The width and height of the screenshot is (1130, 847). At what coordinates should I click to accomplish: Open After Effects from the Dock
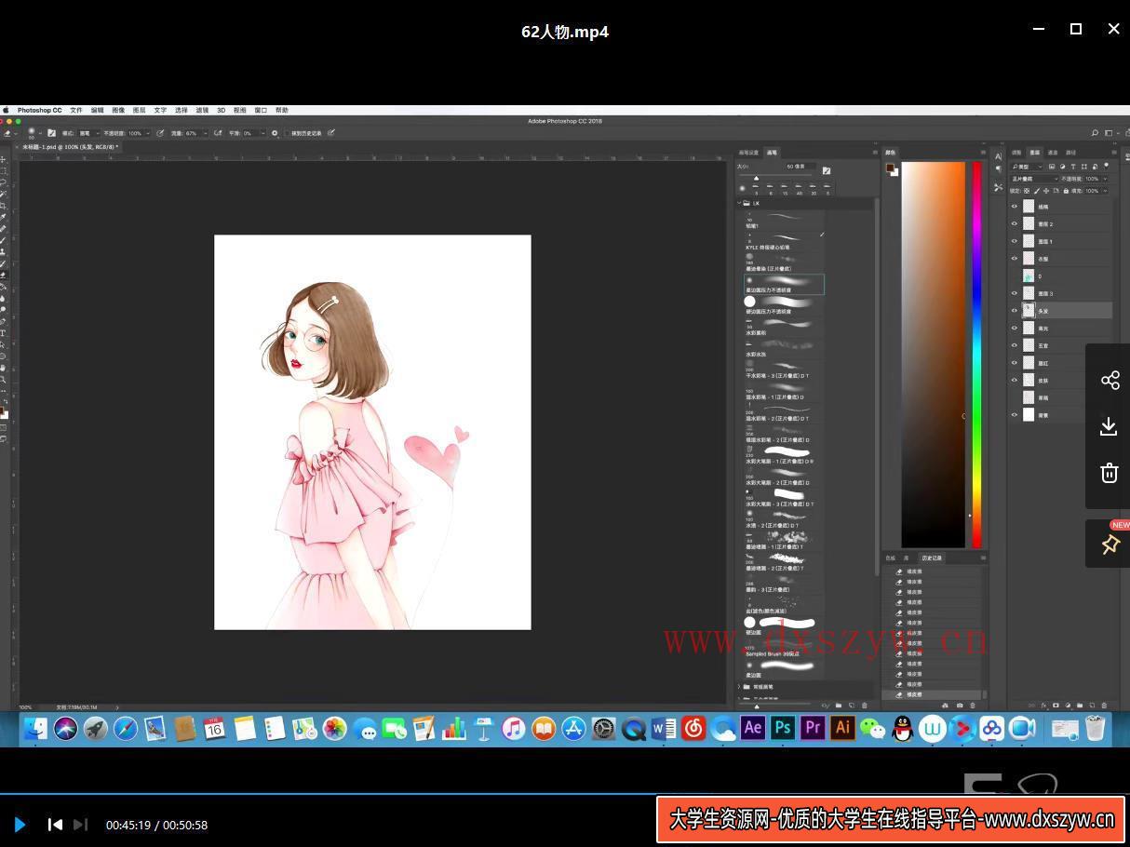coord(753,728)
